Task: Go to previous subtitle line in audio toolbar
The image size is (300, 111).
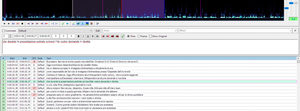Action: 4,24
